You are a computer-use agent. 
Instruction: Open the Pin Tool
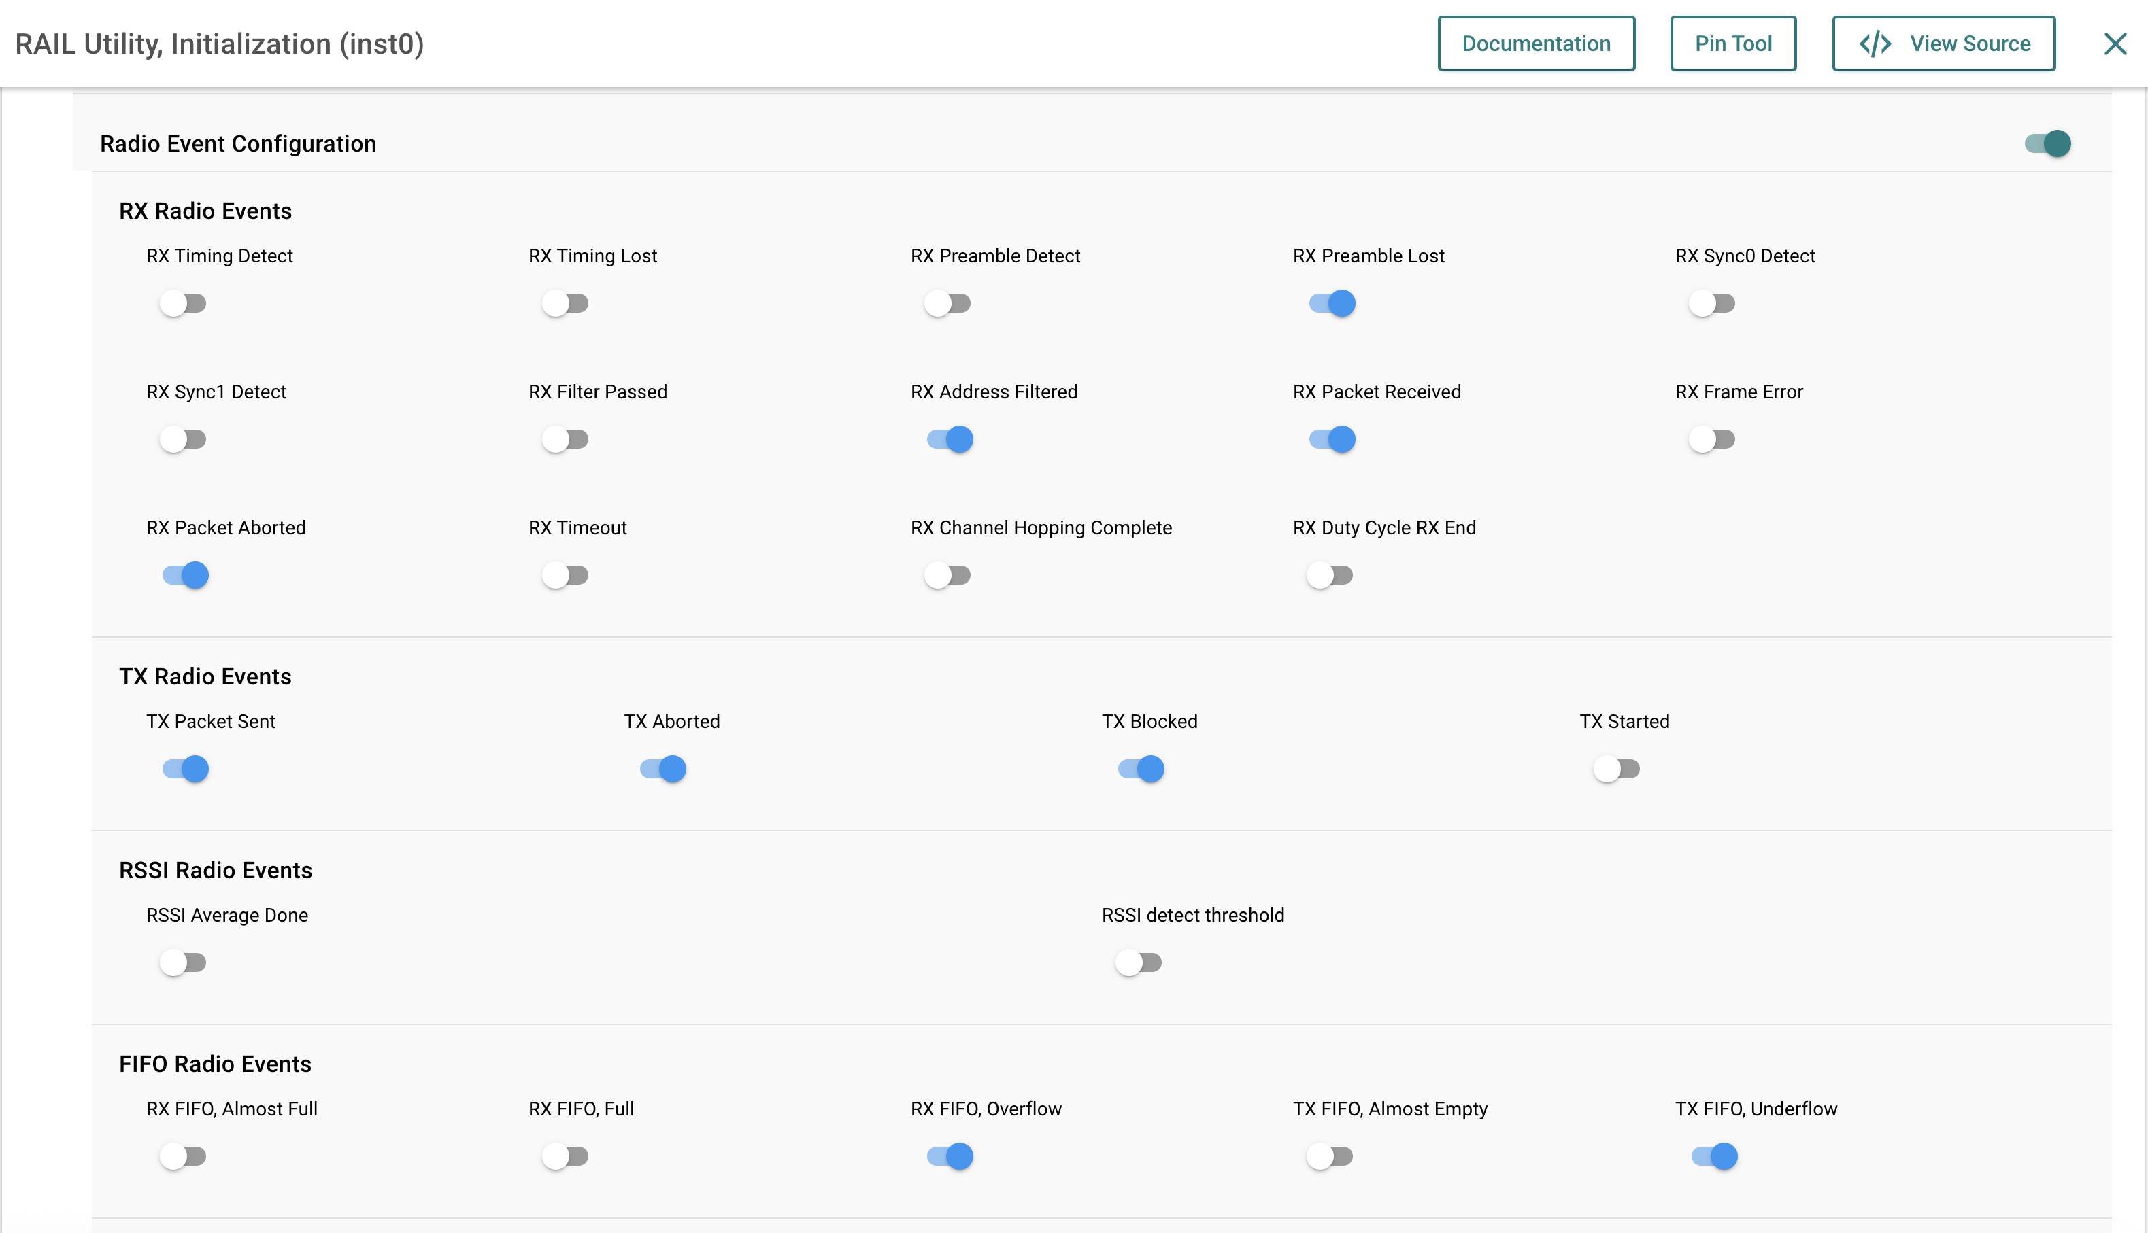(1733, 44)
